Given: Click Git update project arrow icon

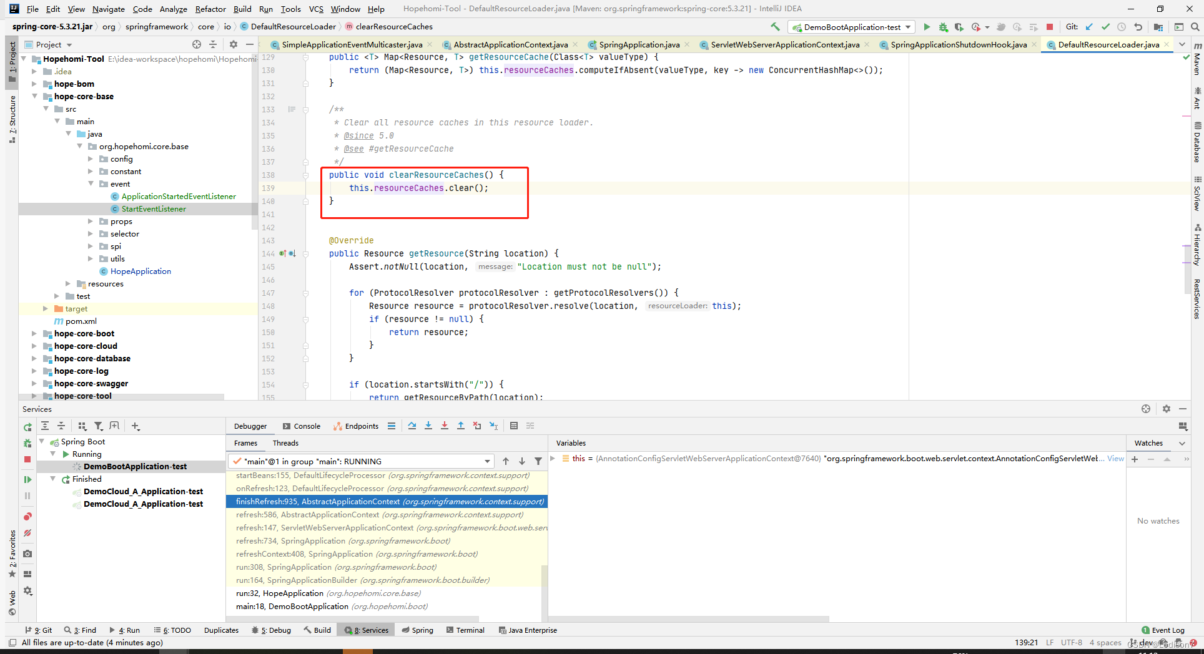Looking at the screenshot, I should (x=1089, y=27).
